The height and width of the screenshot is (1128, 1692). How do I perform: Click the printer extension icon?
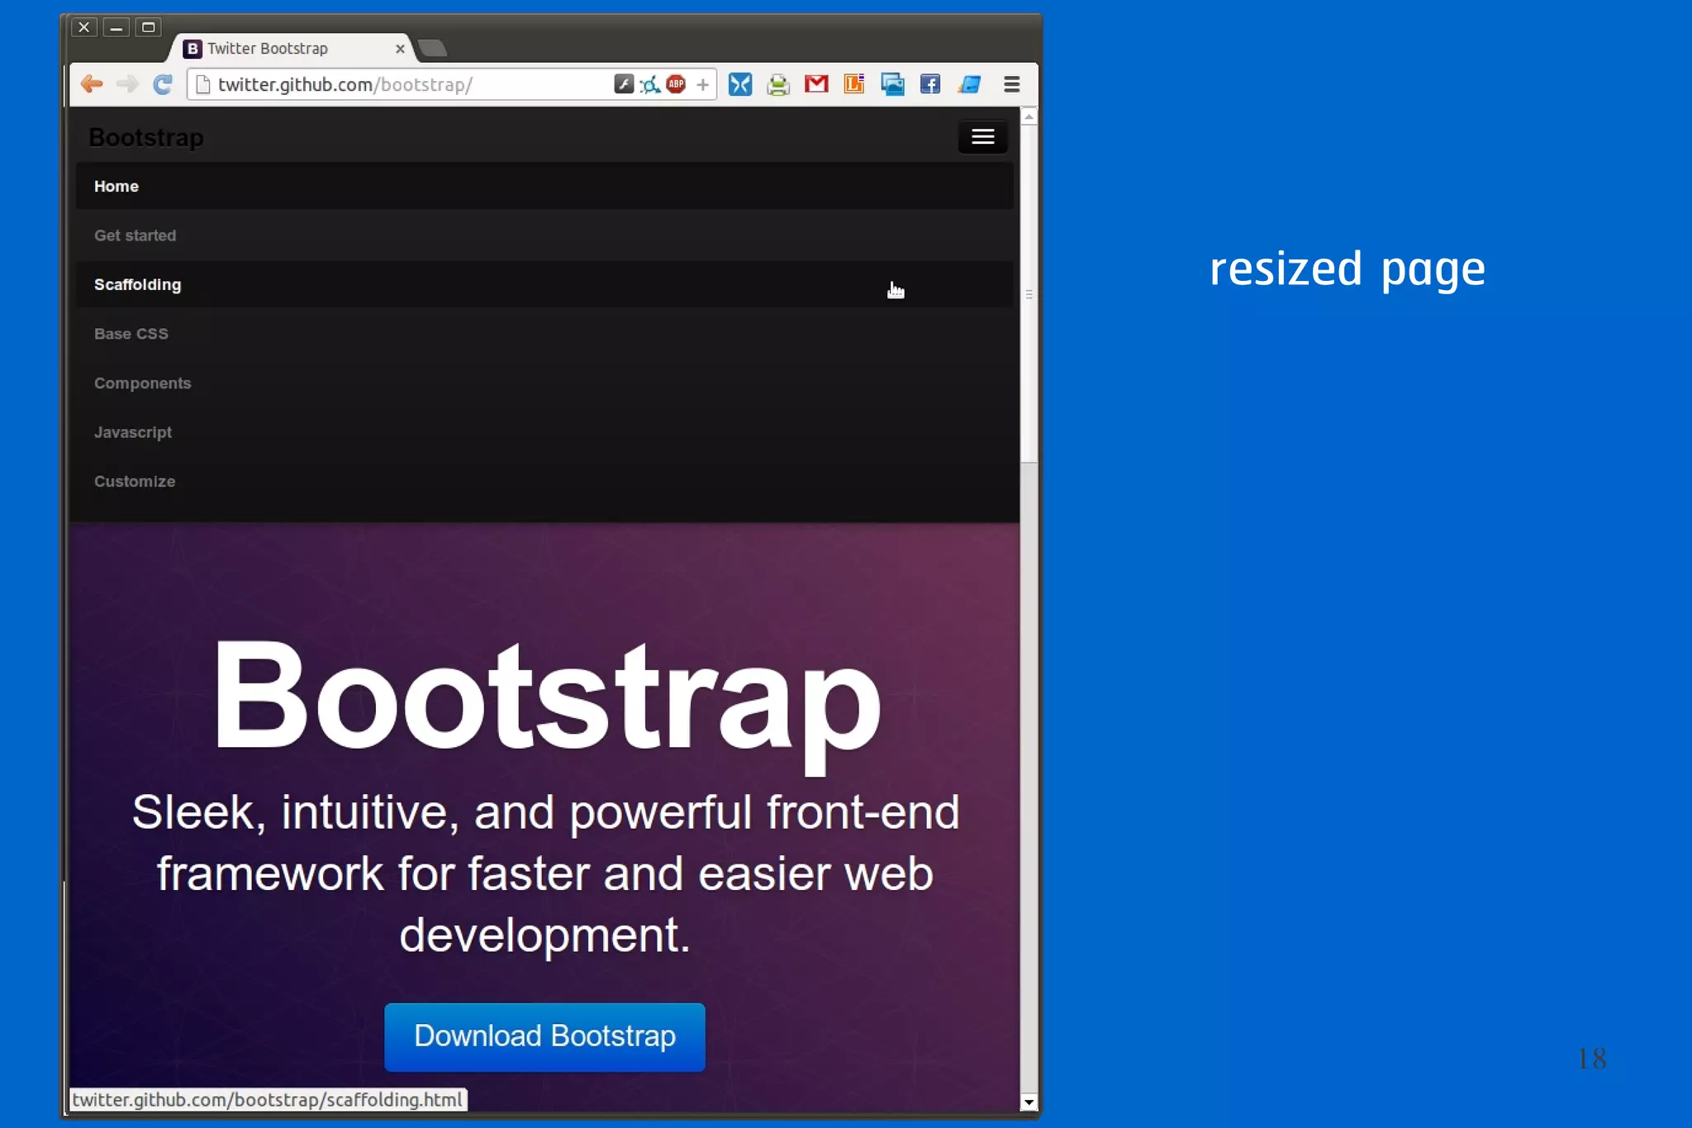click(777, 84)
